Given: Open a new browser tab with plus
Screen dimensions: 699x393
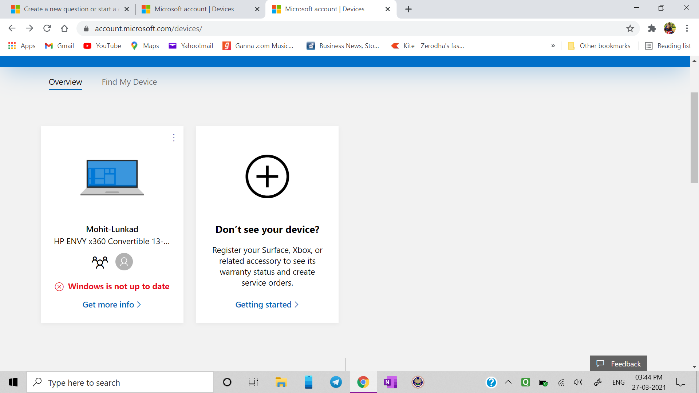Looking at the screenshot, I should click(x=408, y=9).
